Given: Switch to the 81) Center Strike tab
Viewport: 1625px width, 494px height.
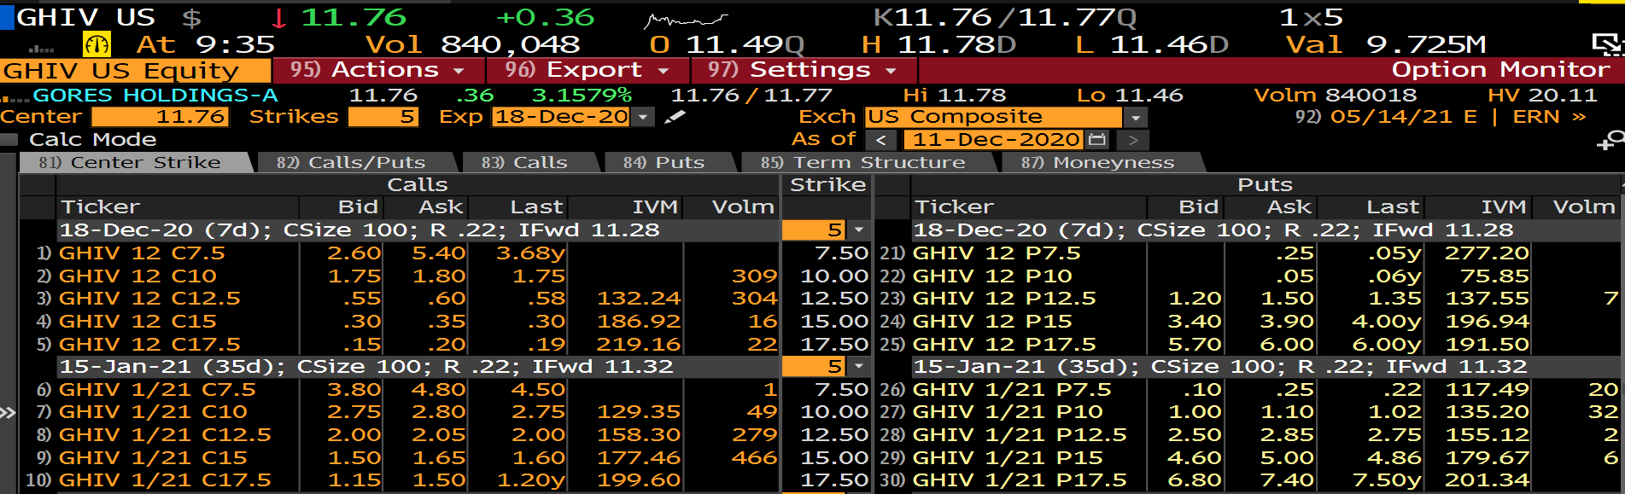Looking at the screenshot, I should pos(135,162).
